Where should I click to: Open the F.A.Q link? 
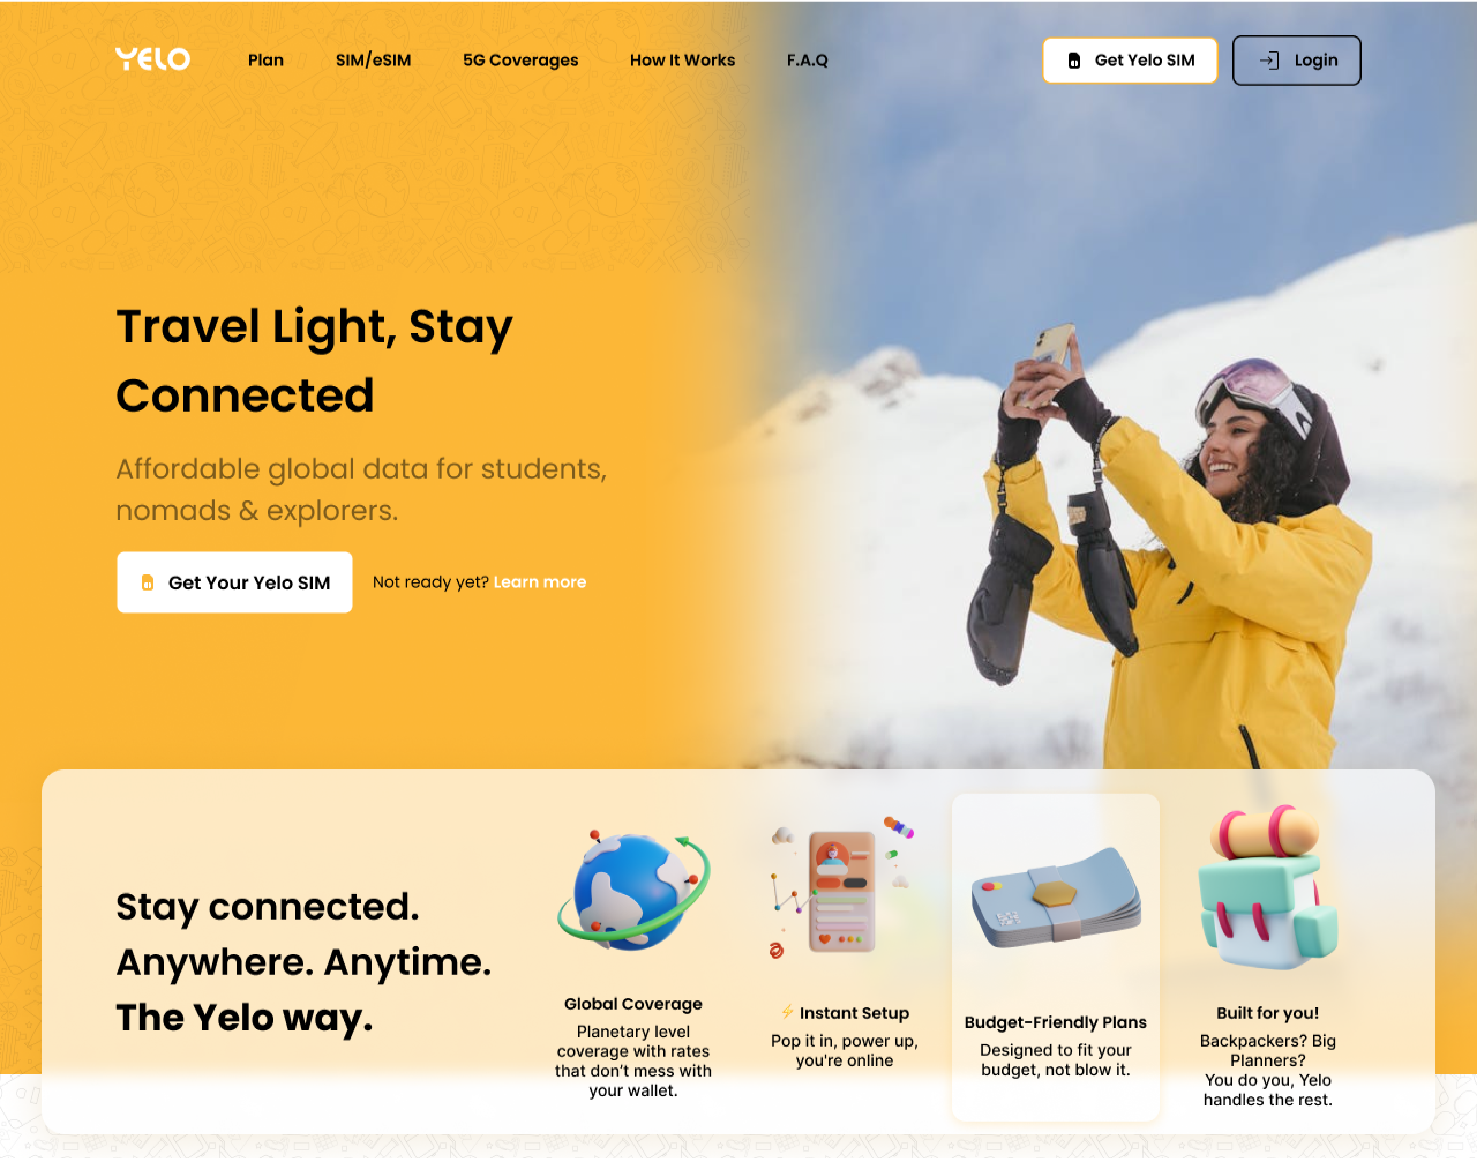tap(807, 61)
